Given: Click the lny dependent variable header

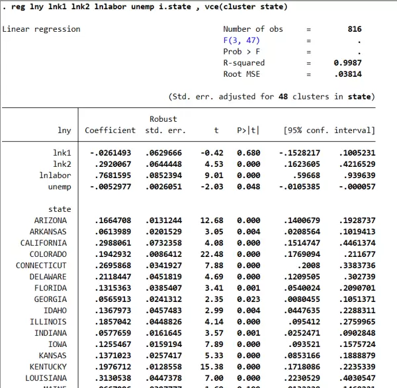Looking at the screenshot, I should click(x=64, y=130).
